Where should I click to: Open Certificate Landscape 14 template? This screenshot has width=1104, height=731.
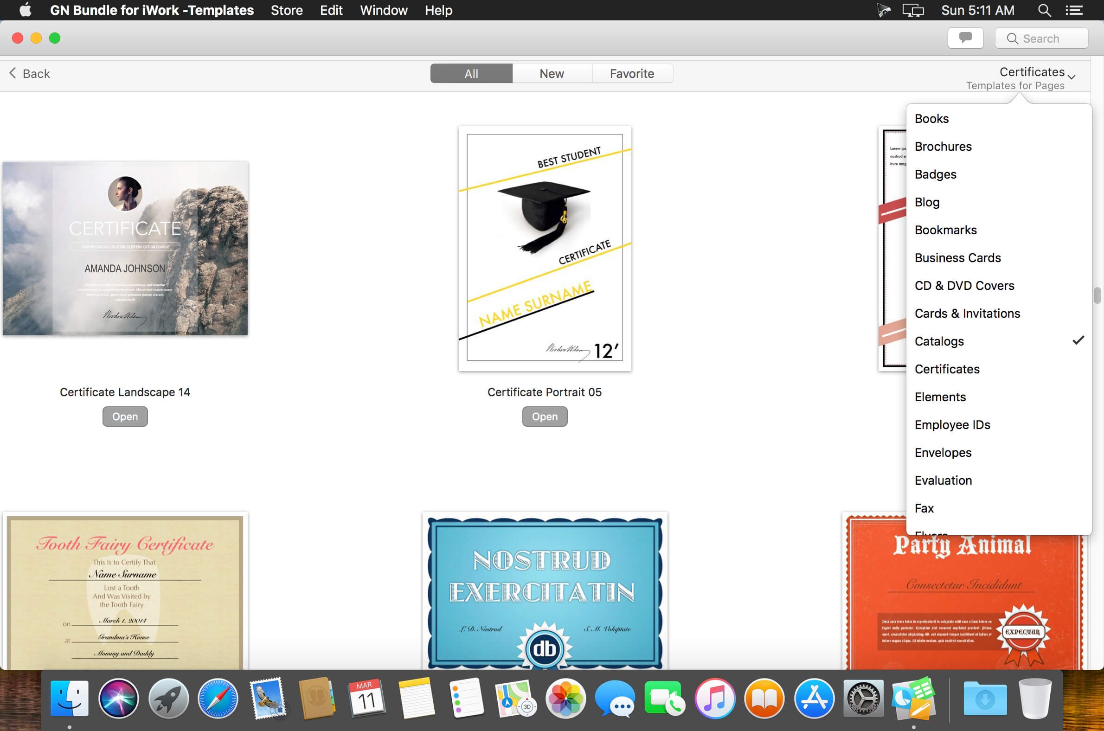(x=125, y=417)
